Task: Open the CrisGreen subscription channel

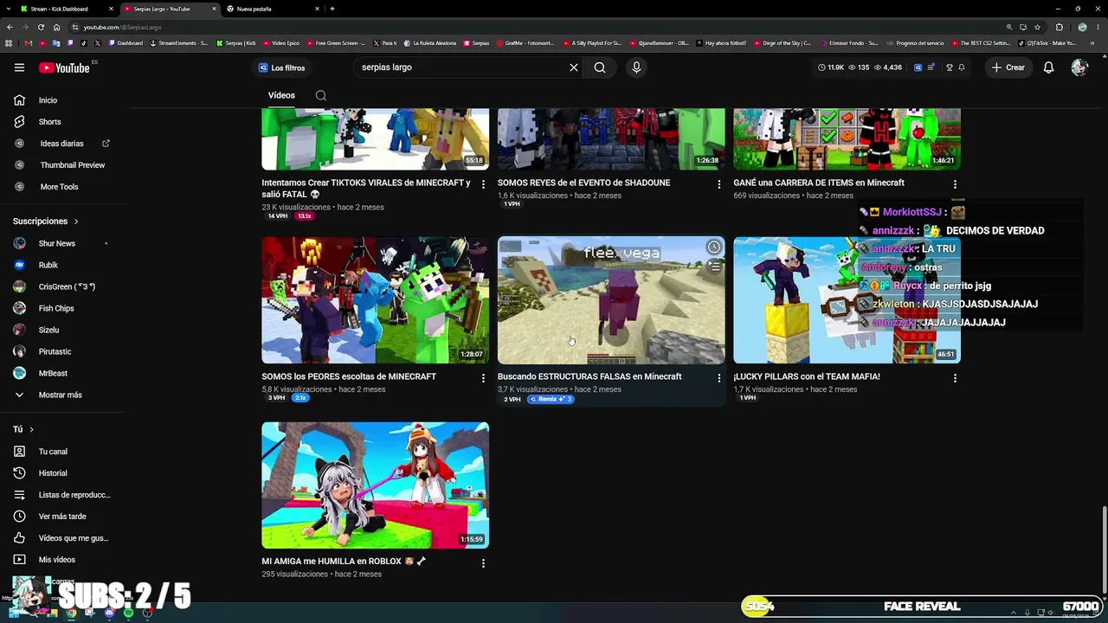Action: pos(67,287)
